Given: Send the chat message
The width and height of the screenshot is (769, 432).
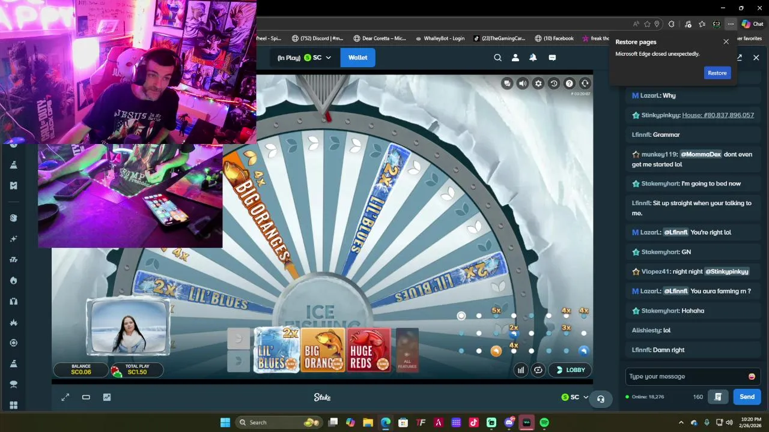Looking at the screenshot, I should (747, 397).
